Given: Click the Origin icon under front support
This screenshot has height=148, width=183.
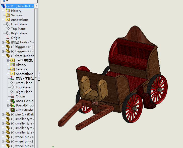Looking at the screenshot, I should click(x=13, y=96).
